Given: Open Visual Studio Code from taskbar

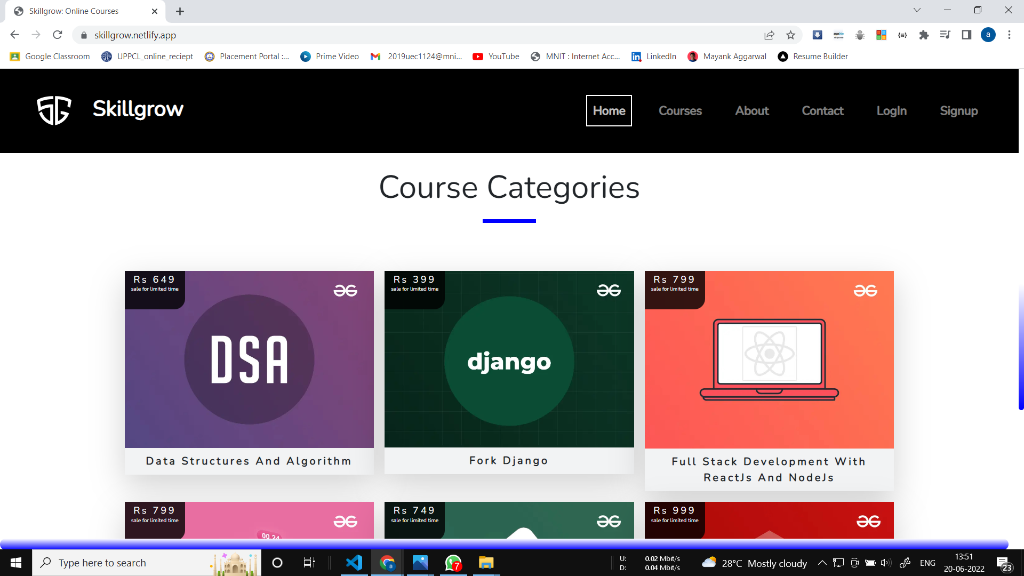Looking at the screenshot, I should pyautogui.click(x=354, y=563).
